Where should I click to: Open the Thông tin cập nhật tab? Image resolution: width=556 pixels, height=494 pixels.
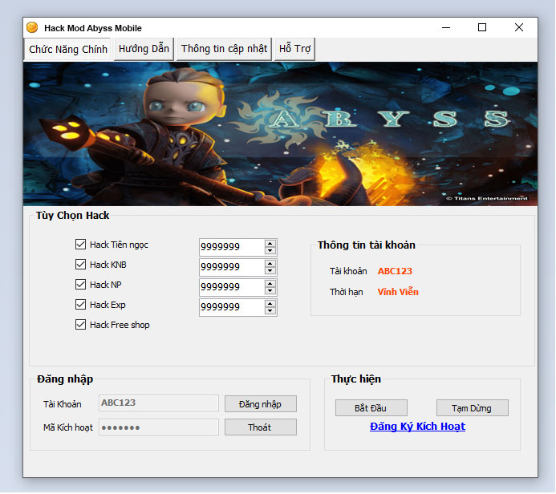point(224,49)
